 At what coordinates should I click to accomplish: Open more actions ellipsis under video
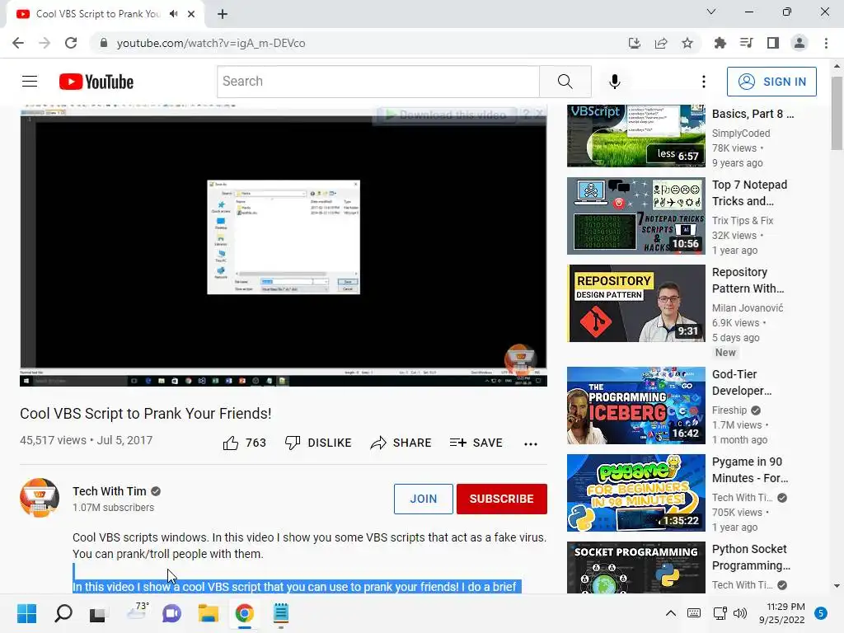pyautogui.click(x=531, y=444)
